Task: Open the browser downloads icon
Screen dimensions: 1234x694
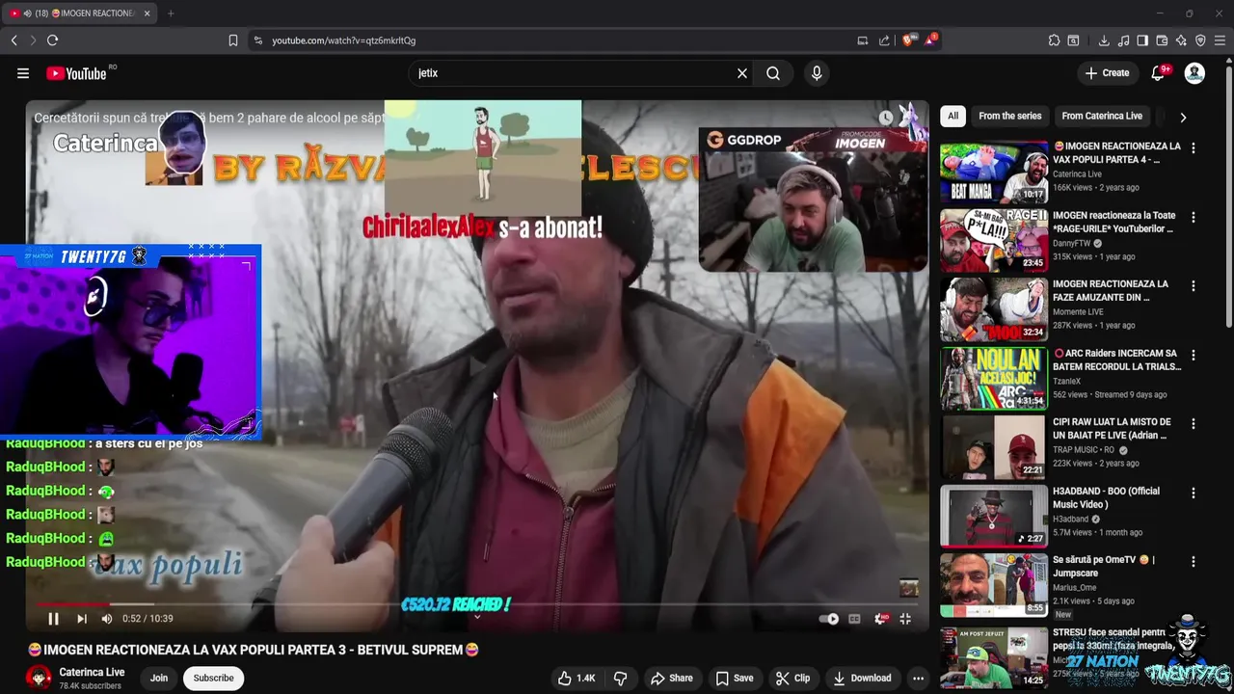Action: [x=1104, y=40]
